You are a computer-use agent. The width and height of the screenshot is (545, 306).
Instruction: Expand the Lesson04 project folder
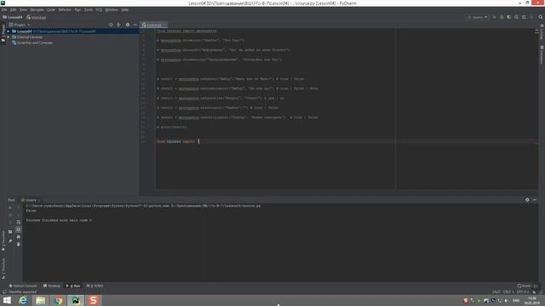pyautogui.click(x=9, y=31)
